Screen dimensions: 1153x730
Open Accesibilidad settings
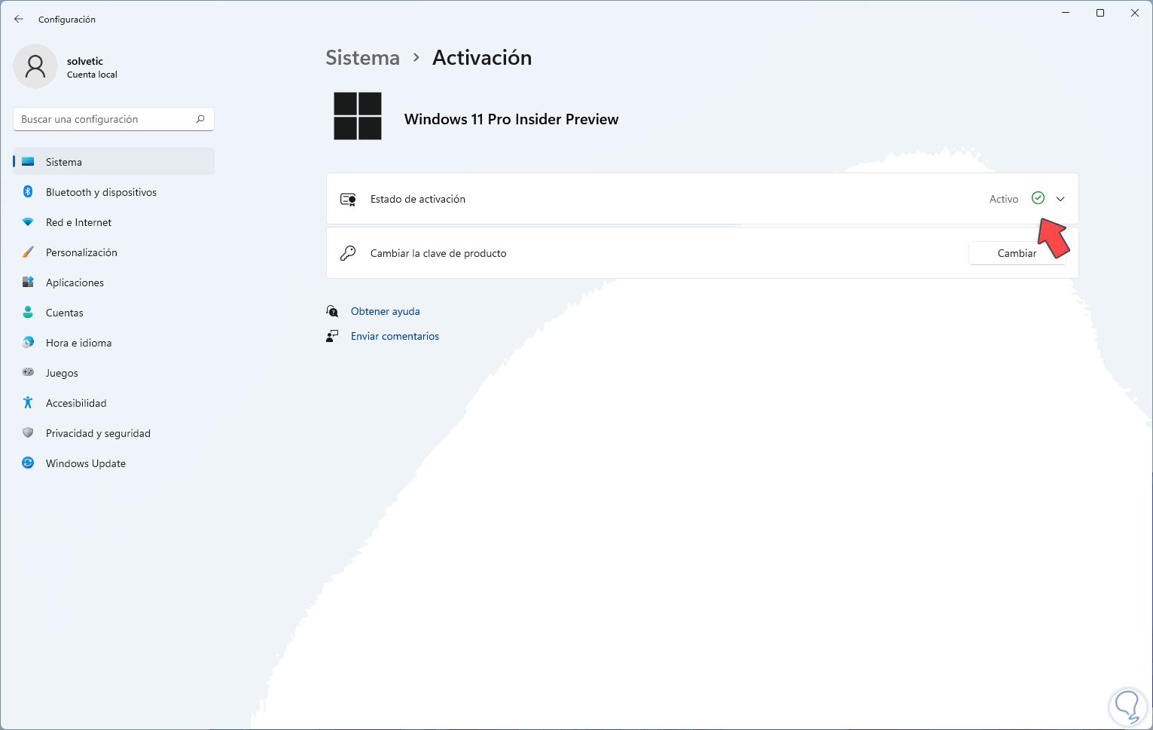pyautogui.click(x=114, y=403)
